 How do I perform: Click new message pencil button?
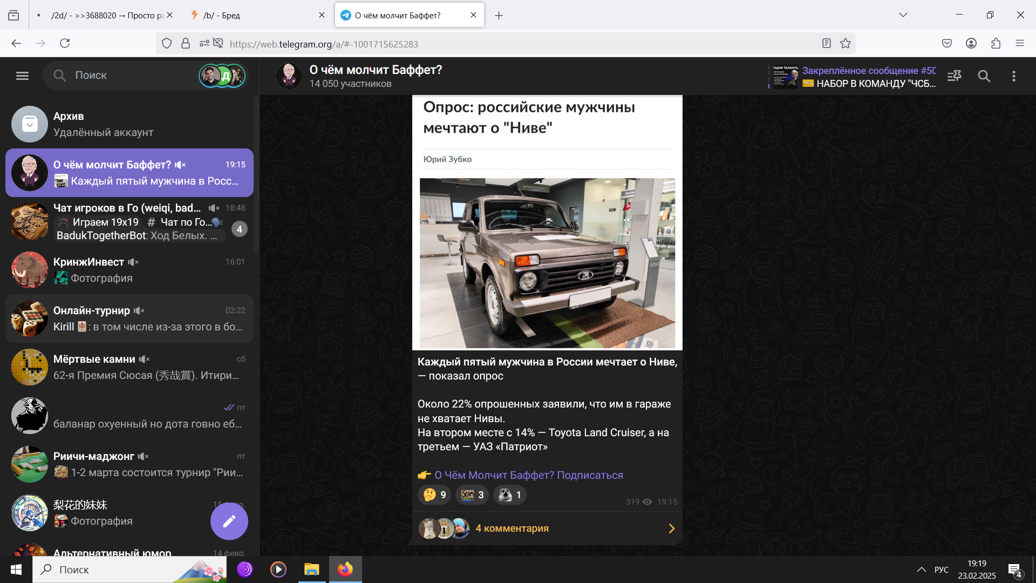[x=229, y=521]
